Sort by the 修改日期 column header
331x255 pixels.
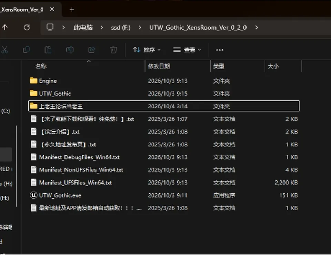click(x=159, y=66)
